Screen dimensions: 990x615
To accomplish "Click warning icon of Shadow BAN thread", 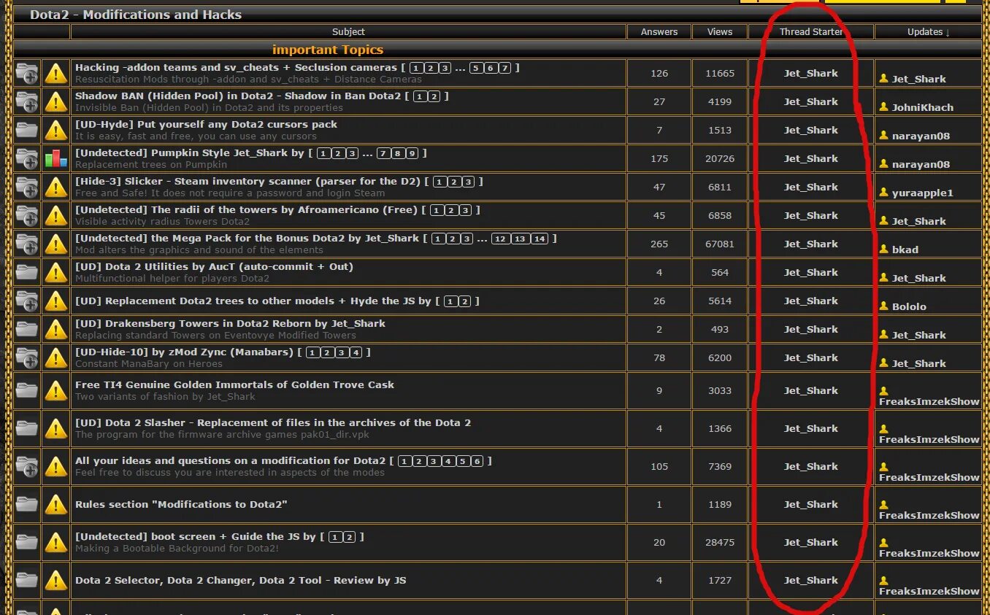I will pos(56,101).
